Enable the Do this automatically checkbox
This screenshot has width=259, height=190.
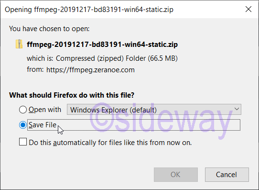pyautogui.click(x=23, y=142)
